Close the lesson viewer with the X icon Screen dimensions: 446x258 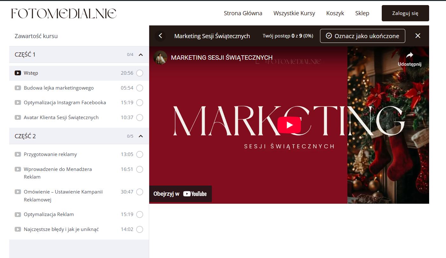tap(418, 36)
